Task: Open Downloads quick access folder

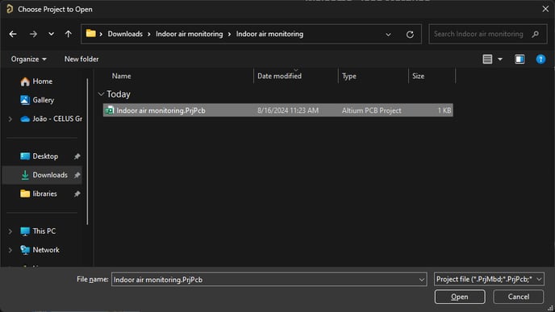Action: click(50, 175)
